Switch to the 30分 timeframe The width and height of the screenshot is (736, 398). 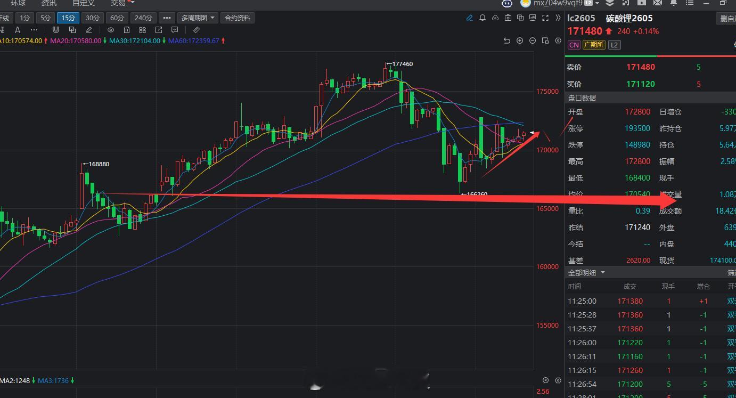point(93,18)
